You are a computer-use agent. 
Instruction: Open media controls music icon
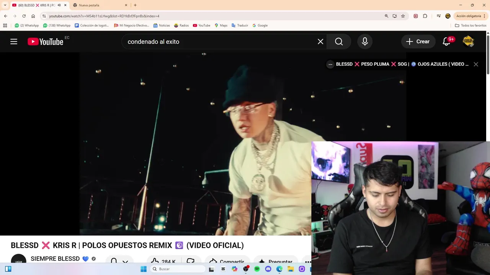(x=439, y=16)
